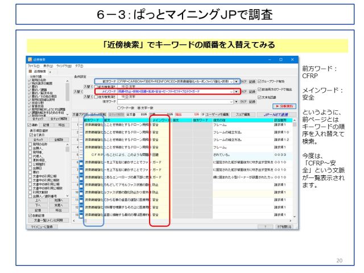The width and height of the screenshot is (364, 273).
Task: Open the ファイル menu
Action: coord(34,66)
